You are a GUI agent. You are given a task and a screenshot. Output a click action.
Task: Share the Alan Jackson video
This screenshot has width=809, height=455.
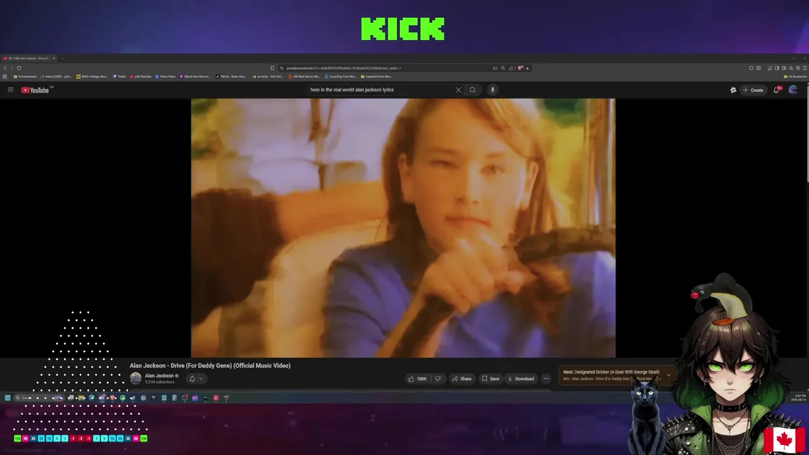coord(461,379)
